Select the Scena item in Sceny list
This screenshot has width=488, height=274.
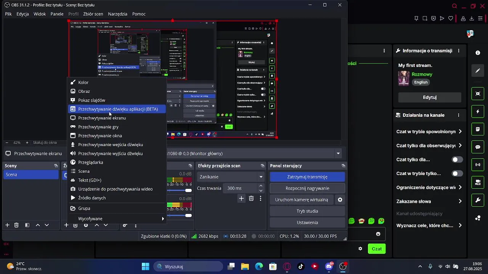pos(31,175)
